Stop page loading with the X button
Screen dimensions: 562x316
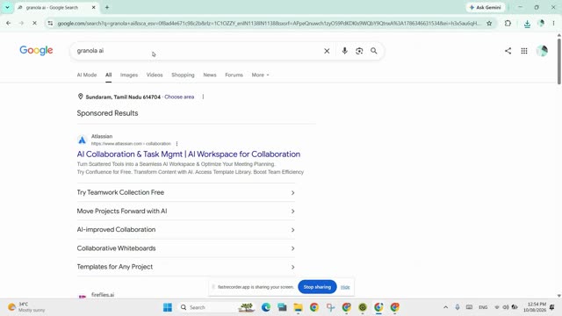point(34,24)
